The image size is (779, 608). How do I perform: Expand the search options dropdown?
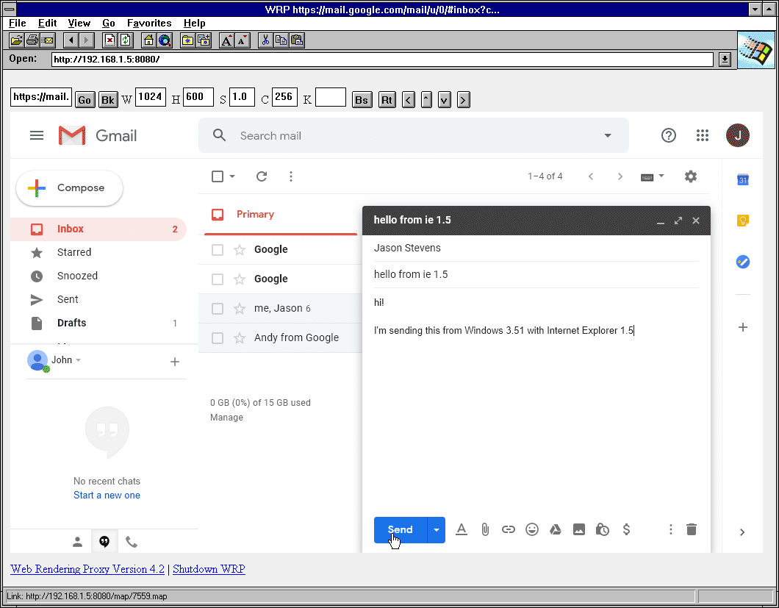608,135
